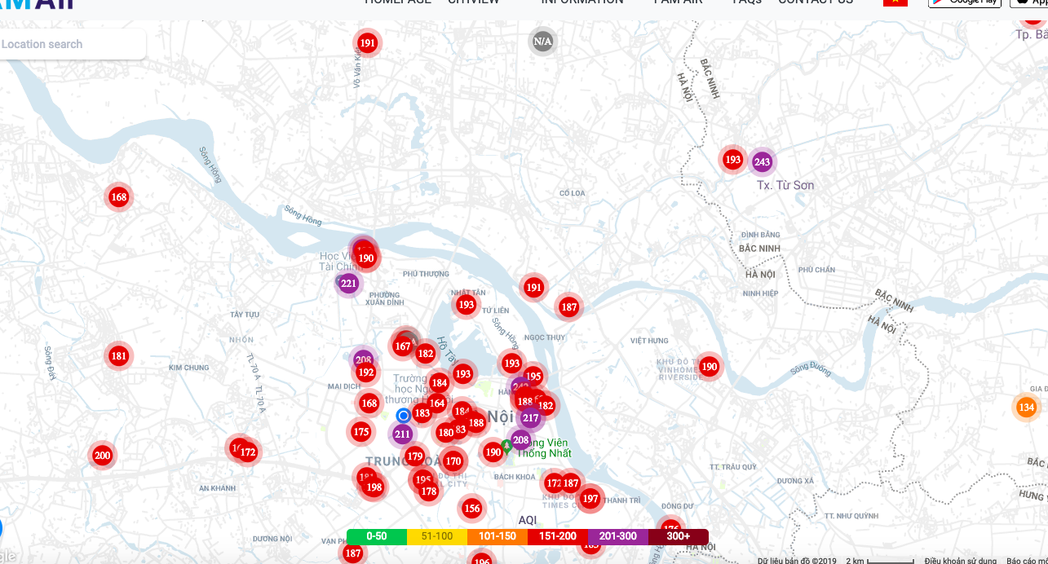This screenshot has width=1048, height=564.
Task: Click the orange 101-150 legend swatch
Action: pos(497,536)
